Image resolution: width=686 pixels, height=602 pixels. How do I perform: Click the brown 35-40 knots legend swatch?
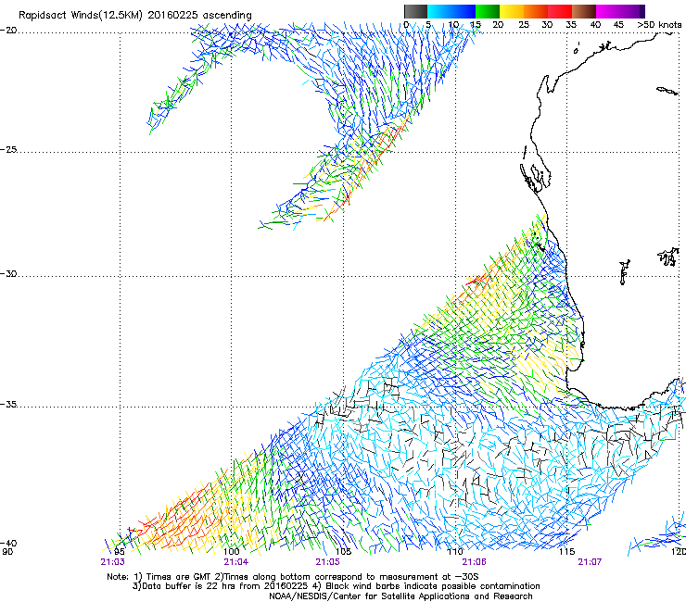[x=584, y=11]
